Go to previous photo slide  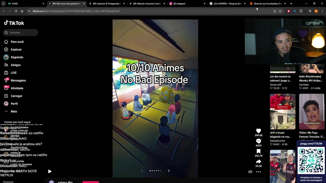(142, 171)
